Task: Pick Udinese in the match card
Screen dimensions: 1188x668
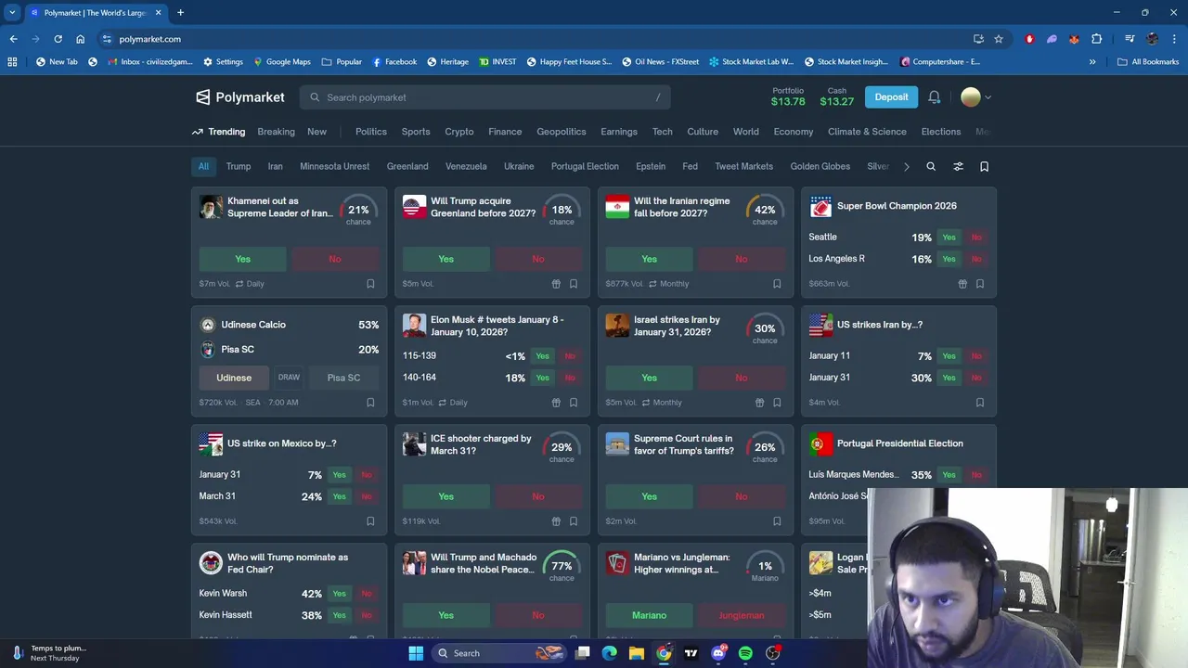Action: pos(234,378)
